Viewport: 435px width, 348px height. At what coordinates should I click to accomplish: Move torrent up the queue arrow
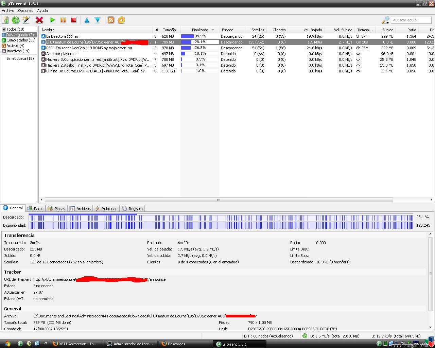87,20
